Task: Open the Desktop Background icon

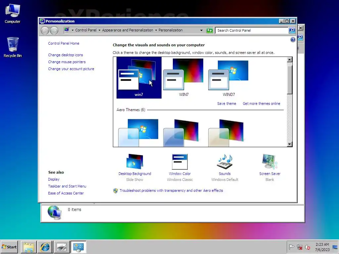Action: (135, 161)
